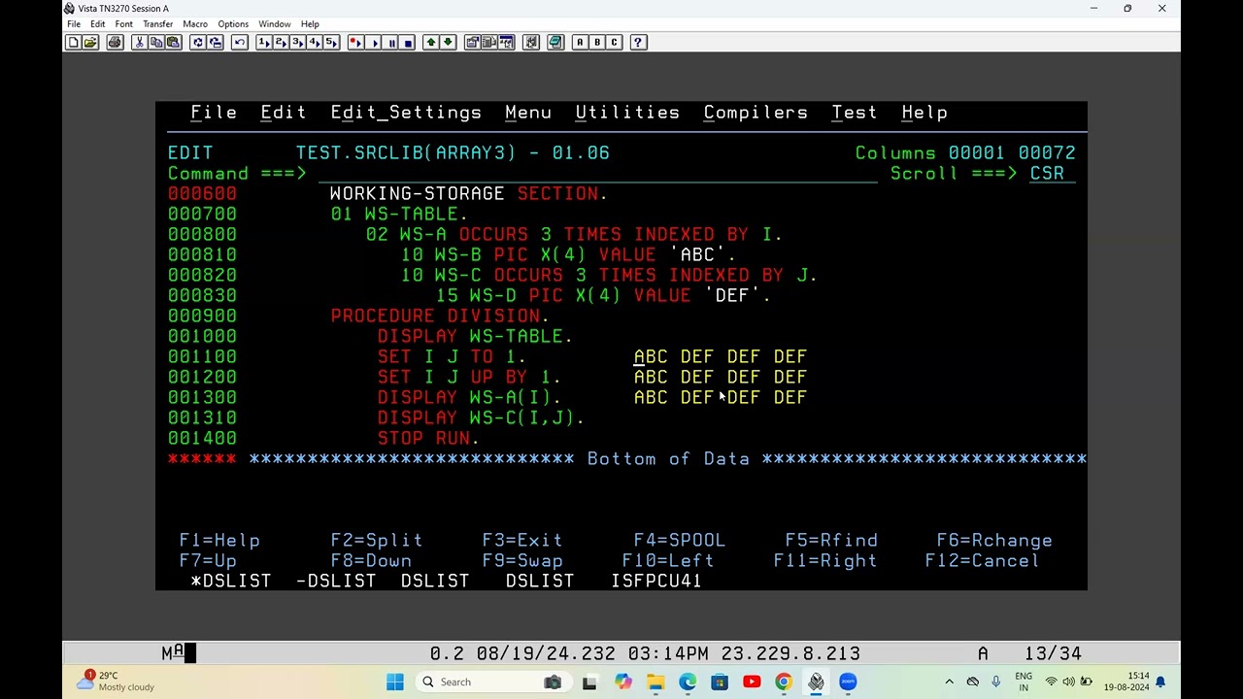Screen dimensions: 1243x699
Task: Click the Play macro toolbar button
Action: coord(373,43)
